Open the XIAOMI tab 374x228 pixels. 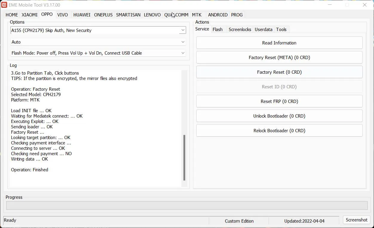tap(30, 15)
